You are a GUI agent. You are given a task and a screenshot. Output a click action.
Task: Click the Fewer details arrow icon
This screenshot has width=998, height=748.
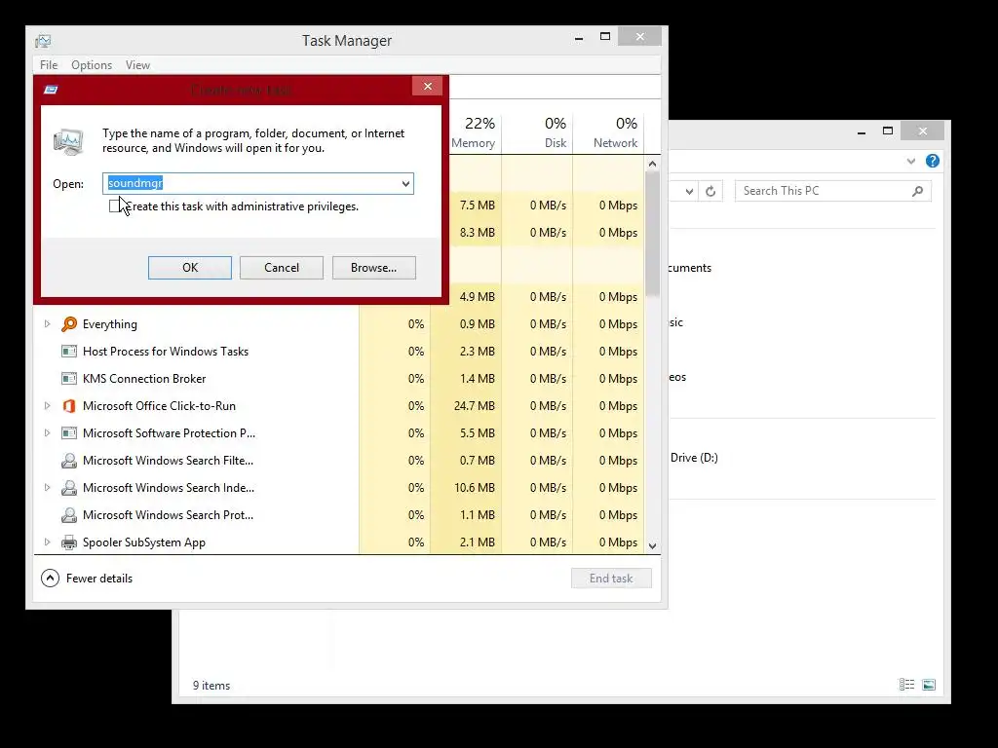(x=51, y=579)
